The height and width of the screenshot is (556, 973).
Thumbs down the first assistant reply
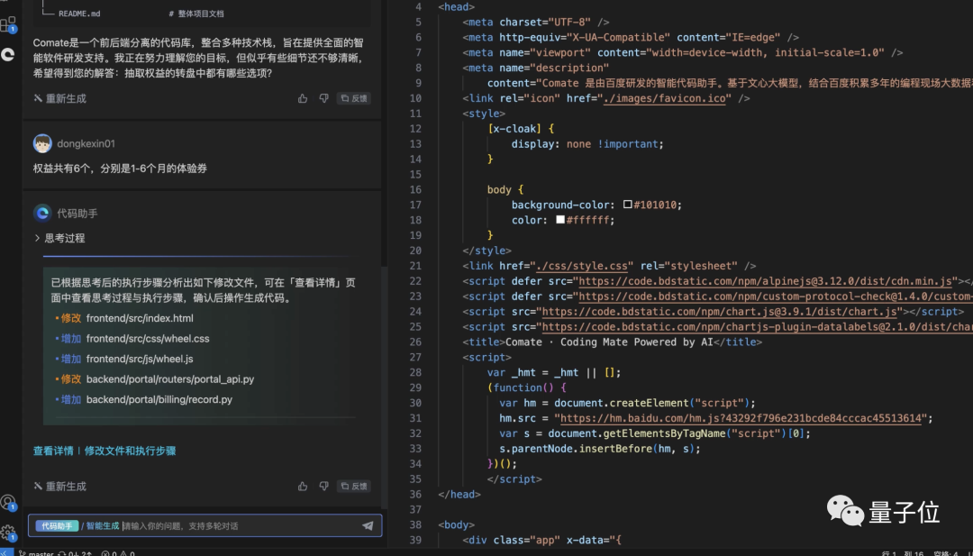[323, 98]
